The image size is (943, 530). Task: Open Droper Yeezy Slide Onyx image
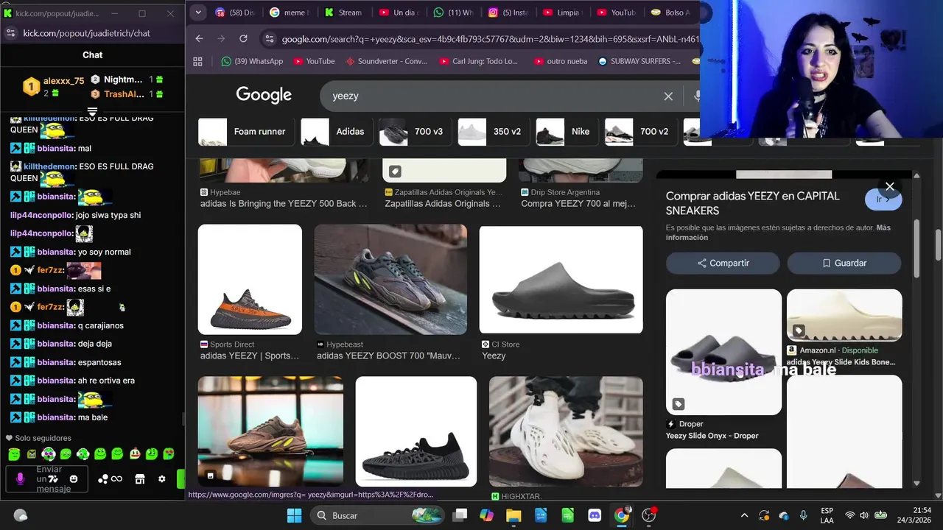(723, 352)
